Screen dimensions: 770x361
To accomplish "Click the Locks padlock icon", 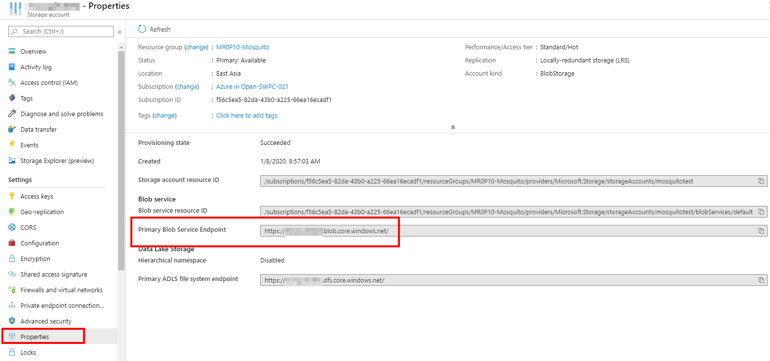I will [12, 352].
